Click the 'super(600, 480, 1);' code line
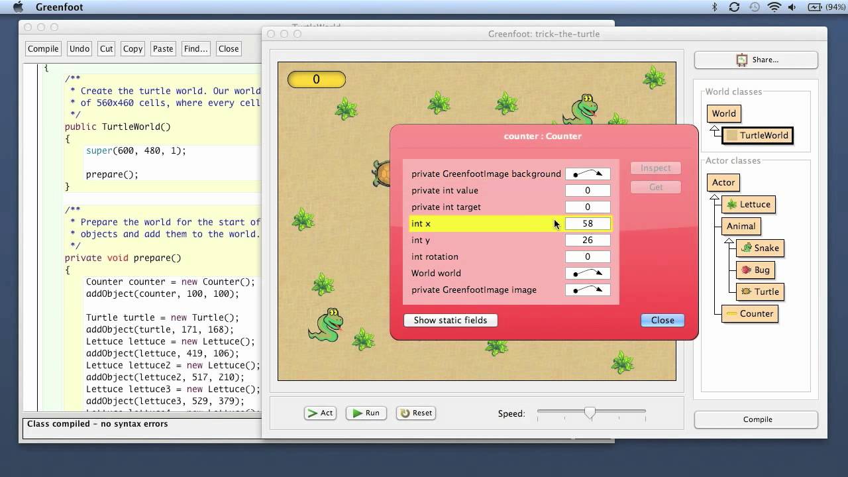This screenshot has width=848, height=477. 136,150
